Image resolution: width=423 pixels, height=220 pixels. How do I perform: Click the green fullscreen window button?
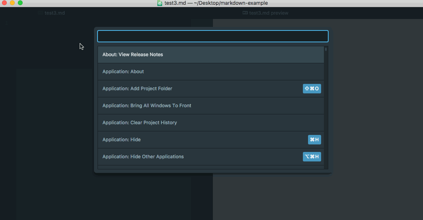pyautogui.click(x=20, y=3)
